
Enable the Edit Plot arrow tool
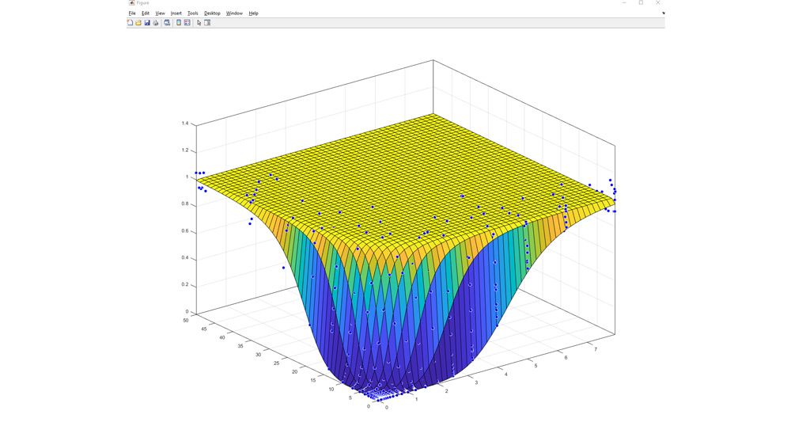pos(199,23)
